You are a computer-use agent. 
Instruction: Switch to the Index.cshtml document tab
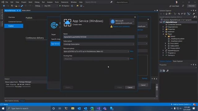point(26,10)
